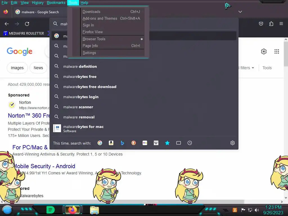Open the View menu

tap(25, 3)
